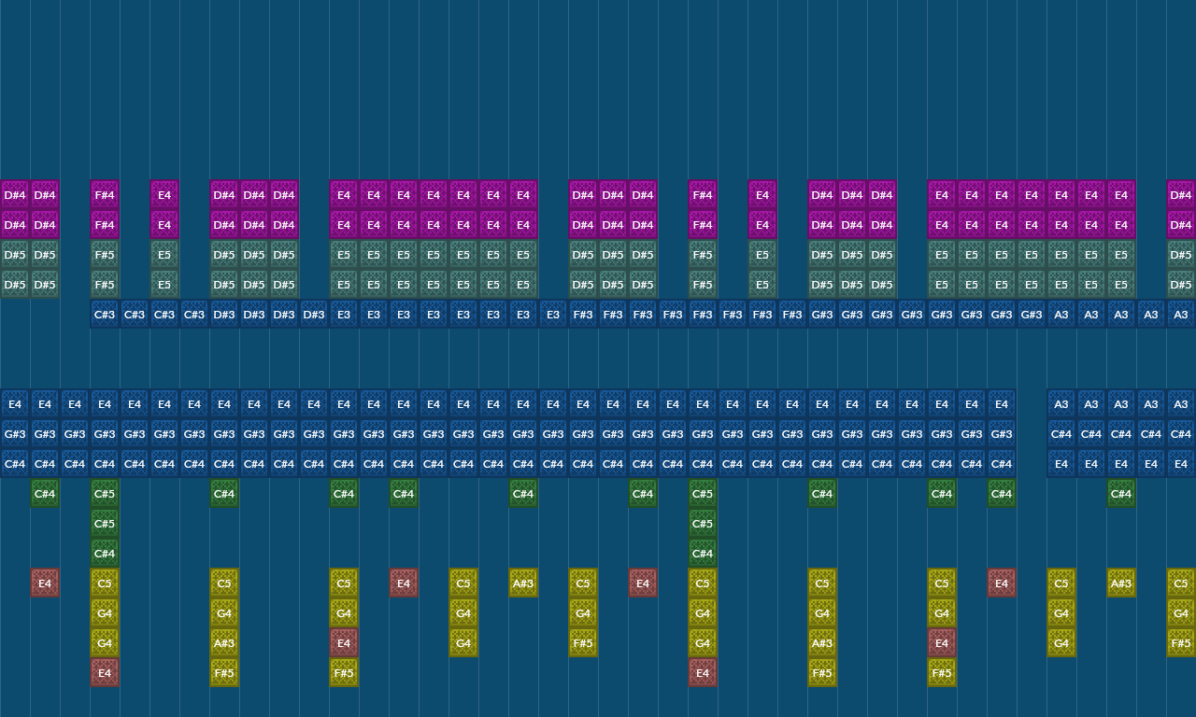Click the first E3 blue note
Screen dimensions: 1196x717
(343, 315)
